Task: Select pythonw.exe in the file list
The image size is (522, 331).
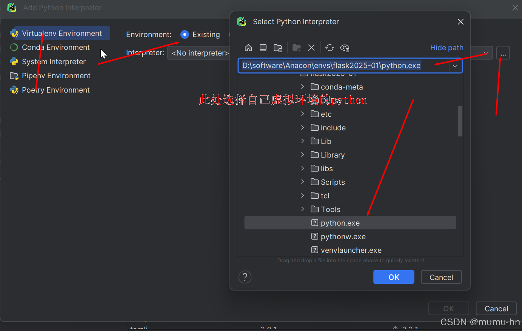Action: point(343,236)
